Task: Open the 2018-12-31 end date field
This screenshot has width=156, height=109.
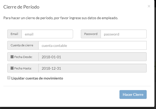Action: 93,68
